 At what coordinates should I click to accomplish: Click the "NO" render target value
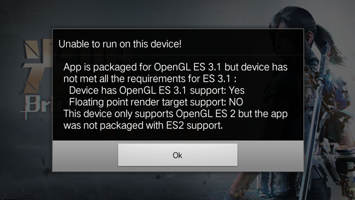coord(236,102)
